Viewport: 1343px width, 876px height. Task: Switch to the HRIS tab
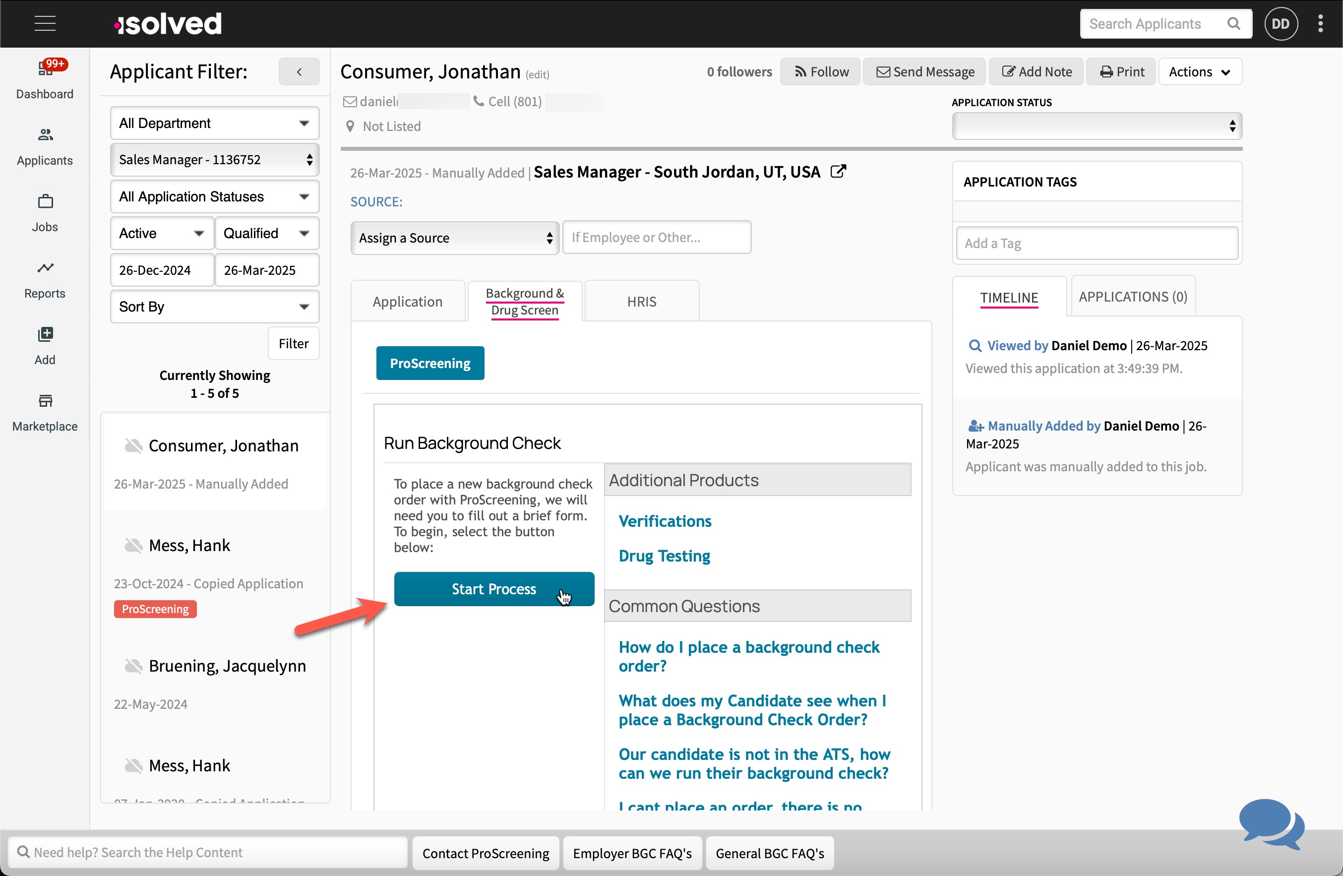(642, 302)
